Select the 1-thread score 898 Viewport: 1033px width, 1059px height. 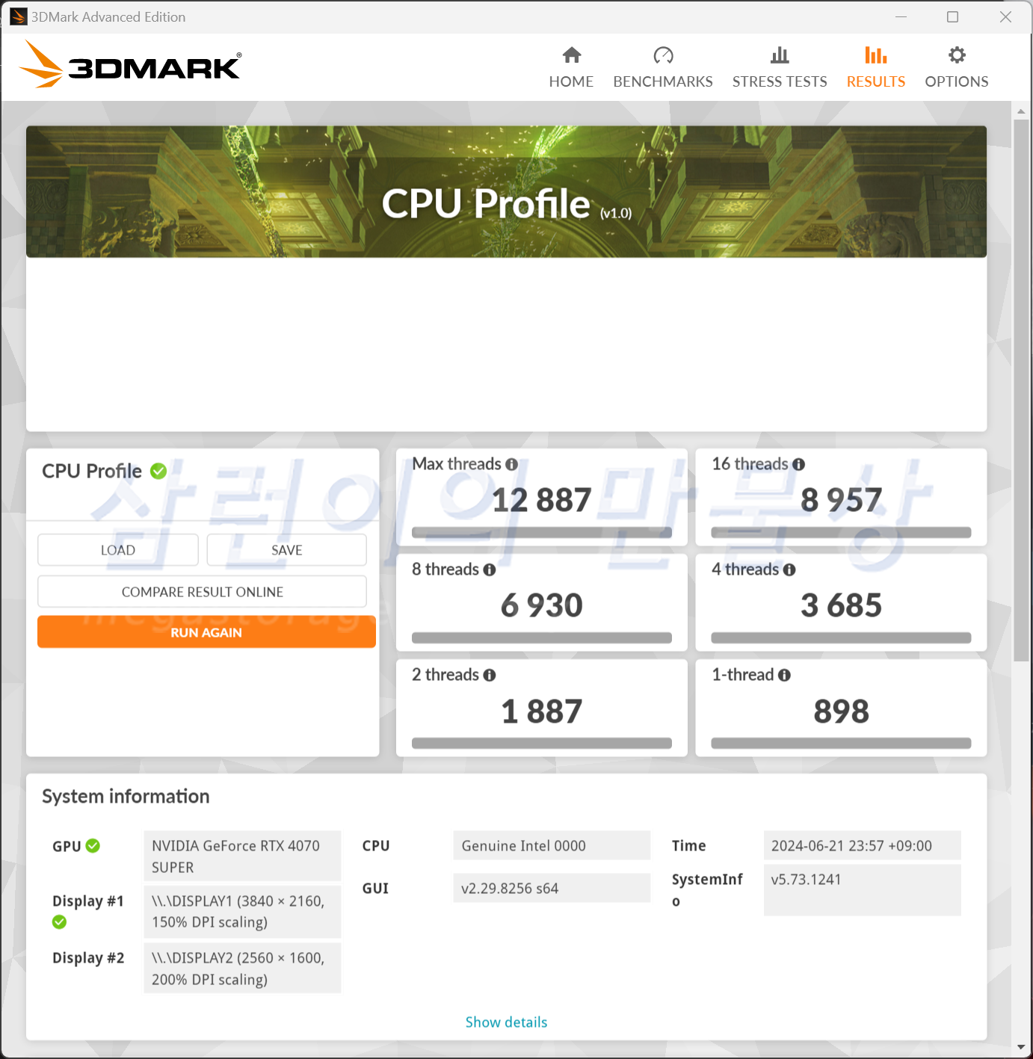pyautogui.click(x=841, y=711)
